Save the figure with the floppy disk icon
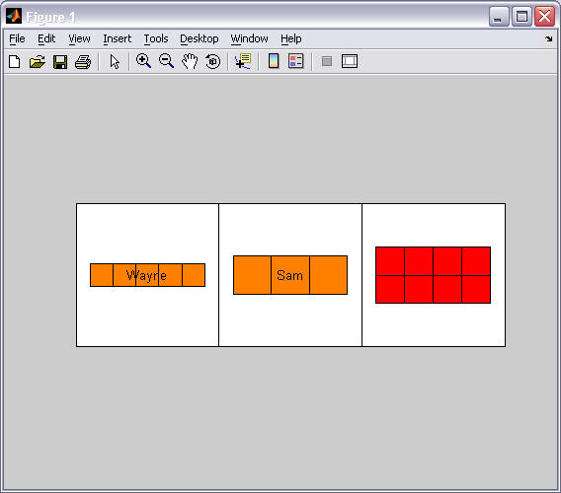Screen dimensions: 561x493 point(60,62)
